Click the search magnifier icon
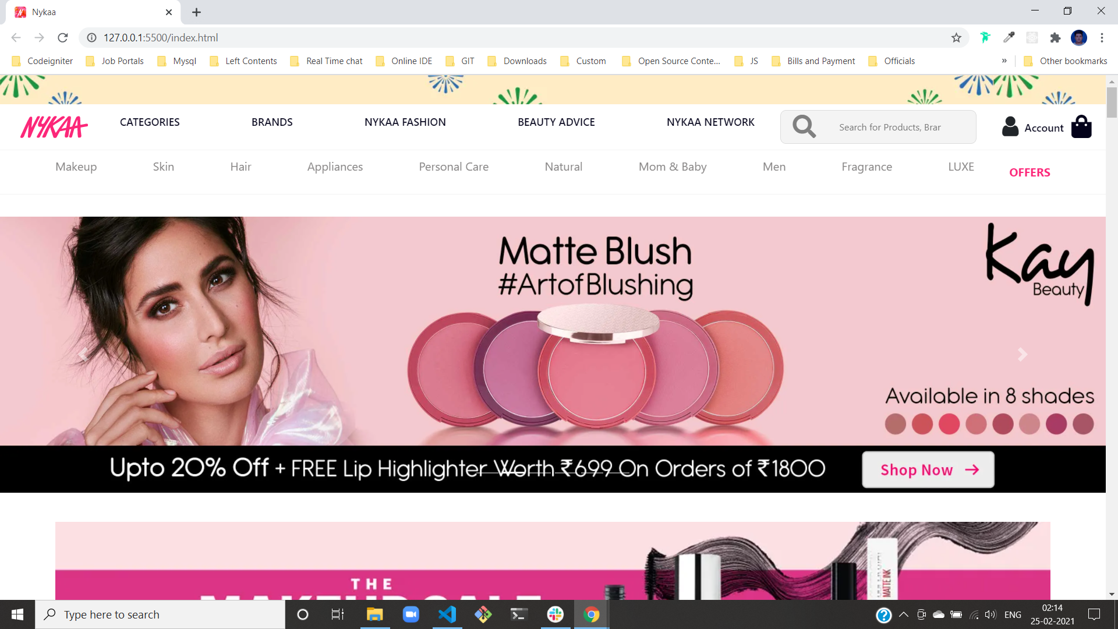The height and width of the screenshot is (629, 1118). point(804,126)
